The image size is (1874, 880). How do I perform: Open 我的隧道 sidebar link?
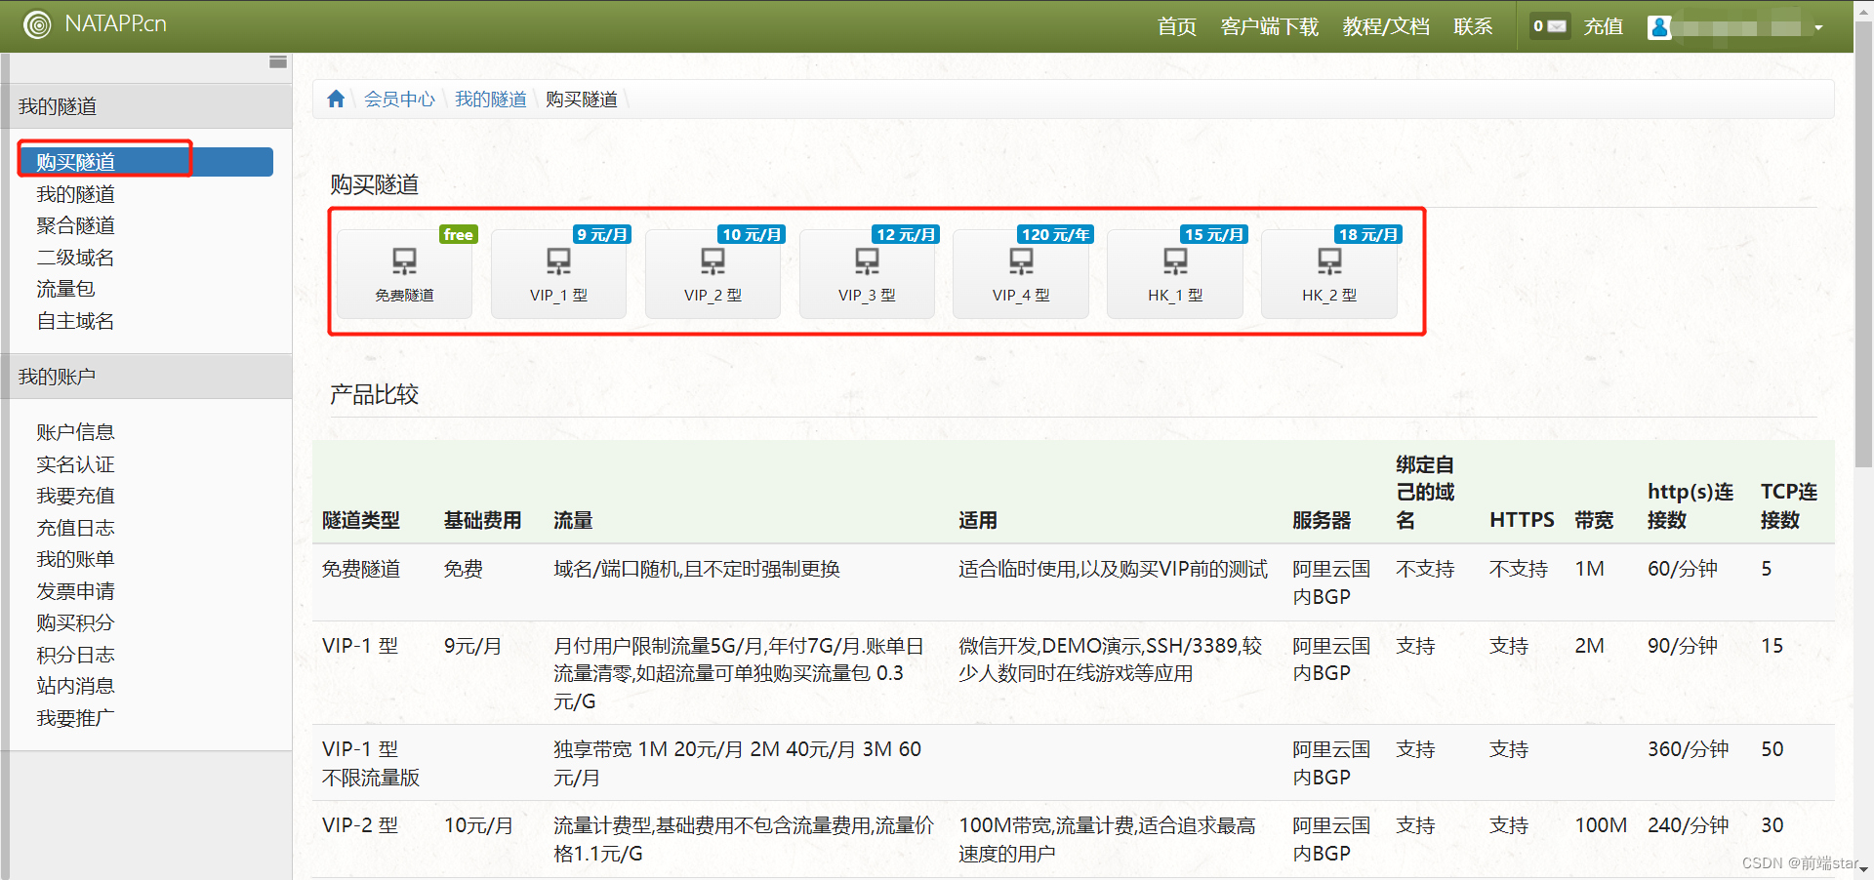coord(75,194)
